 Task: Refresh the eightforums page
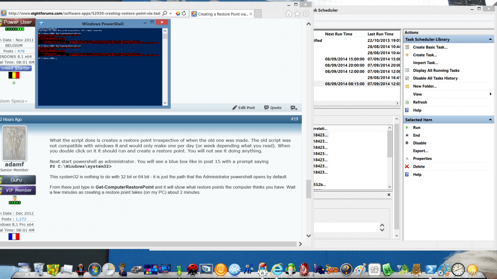click(184, 13)
